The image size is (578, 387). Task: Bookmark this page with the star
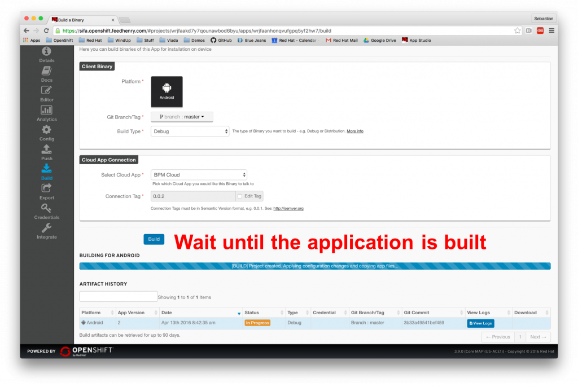pos(517,30)
